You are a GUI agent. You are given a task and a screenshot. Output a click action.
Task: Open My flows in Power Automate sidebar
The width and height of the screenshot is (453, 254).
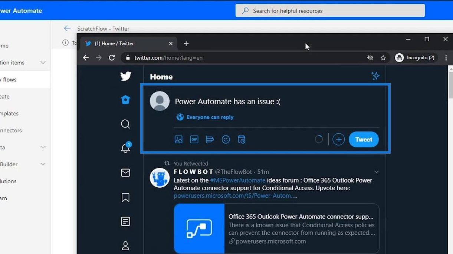[25, 80]
